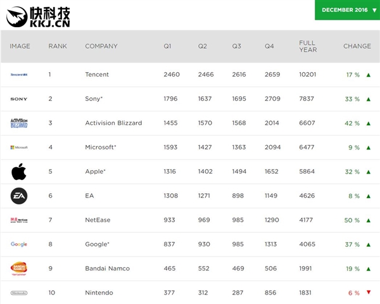Viewport: 380px width, 304px height.
Task: Click the red down arrow for Nintendo
Action: tap(369, 292)
